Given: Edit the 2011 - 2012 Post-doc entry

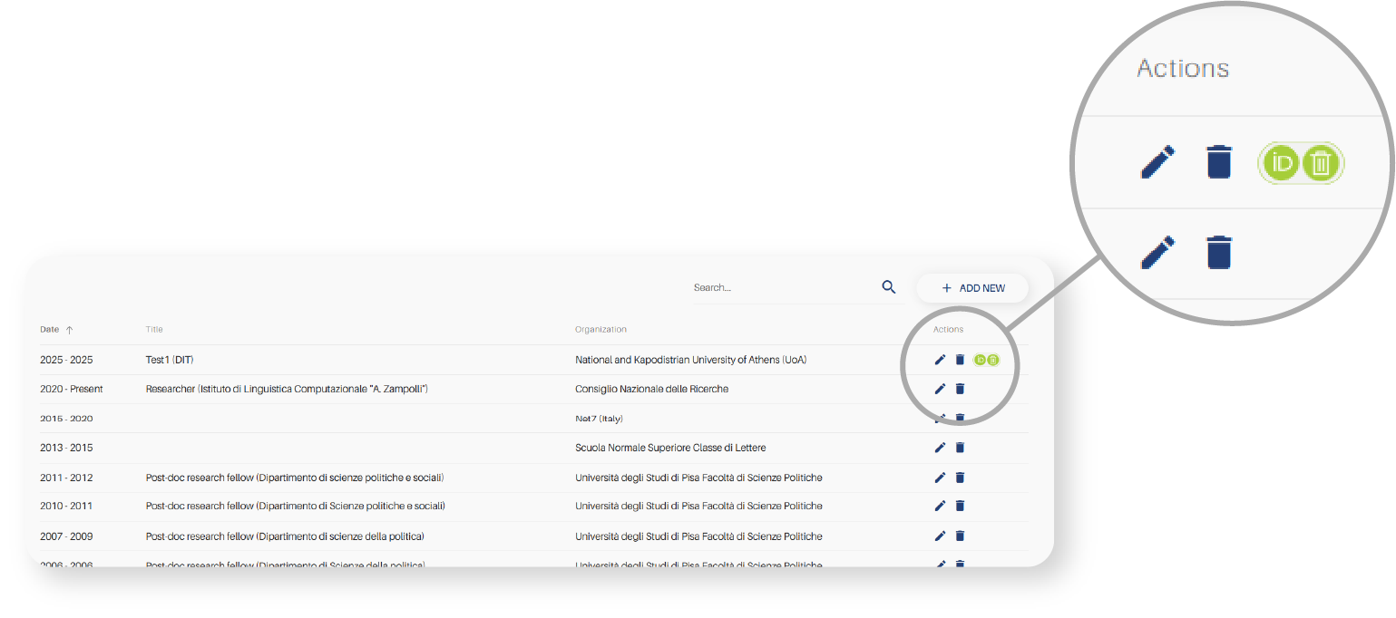Looking at the screenshot, I should click(x=940, y=478).
